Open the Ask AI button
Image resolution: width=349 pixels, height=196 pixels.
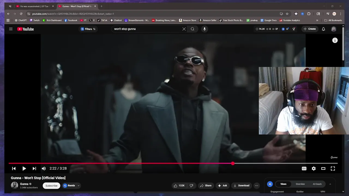tap(222, 185)
